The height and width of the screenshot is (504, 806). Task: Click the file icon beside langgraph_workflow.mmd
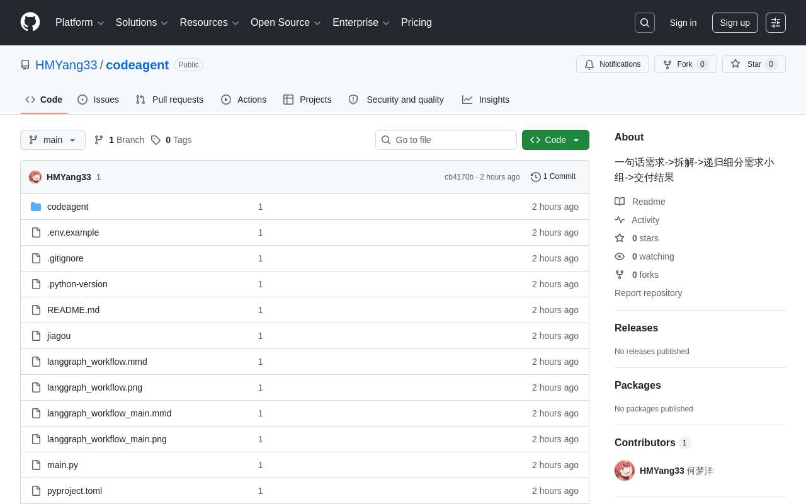(x=36, y=362)
